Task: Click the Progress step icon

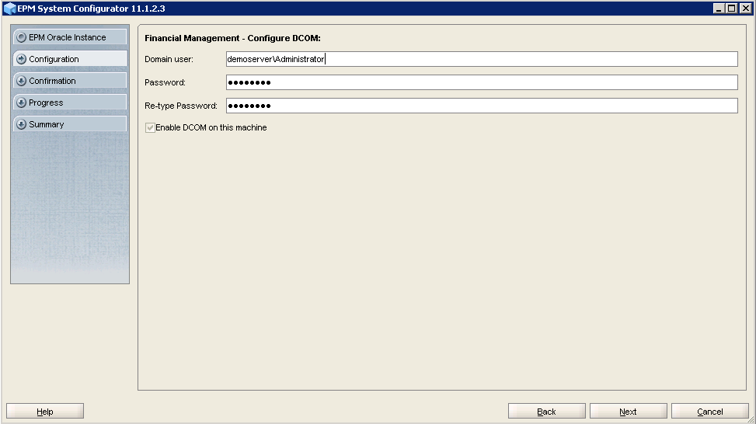Action: coord(21,103)
